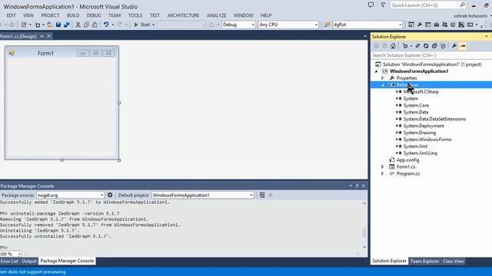492x276 pixels.
Task: Expand the Properties node
Action: point(383,78)
